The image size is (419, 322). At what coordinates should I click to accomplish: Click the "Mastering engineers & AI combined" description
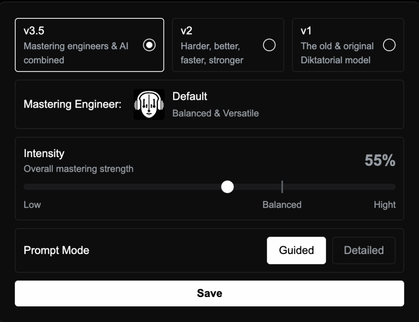[76, 53]
